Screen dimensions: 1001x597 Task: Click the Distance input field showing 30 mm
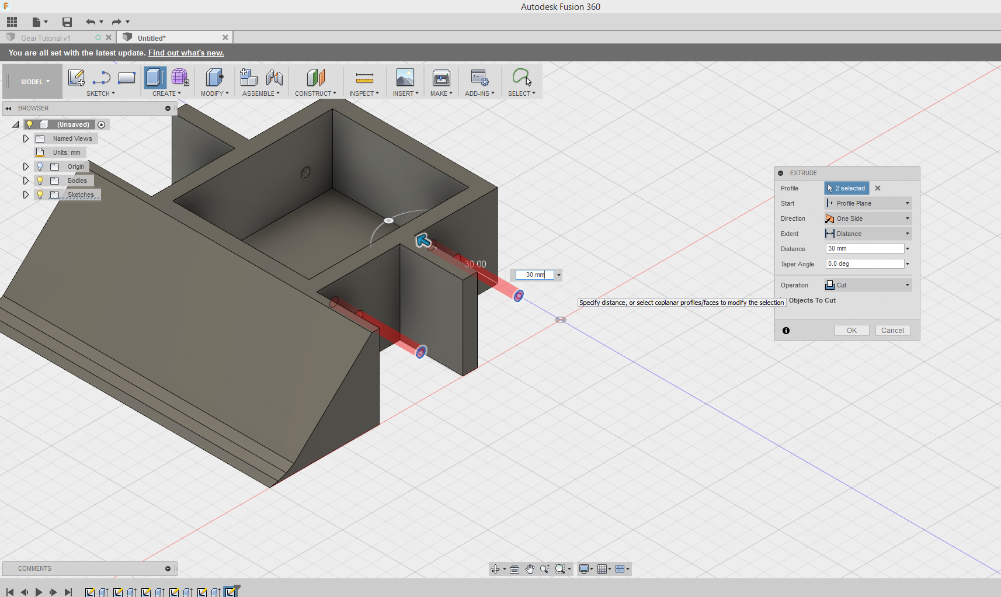coord(863,248)
